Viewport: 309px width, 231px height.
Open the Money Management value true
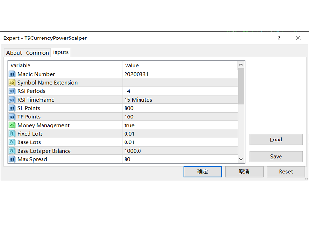pyautogui.click(x=129, y=125)
